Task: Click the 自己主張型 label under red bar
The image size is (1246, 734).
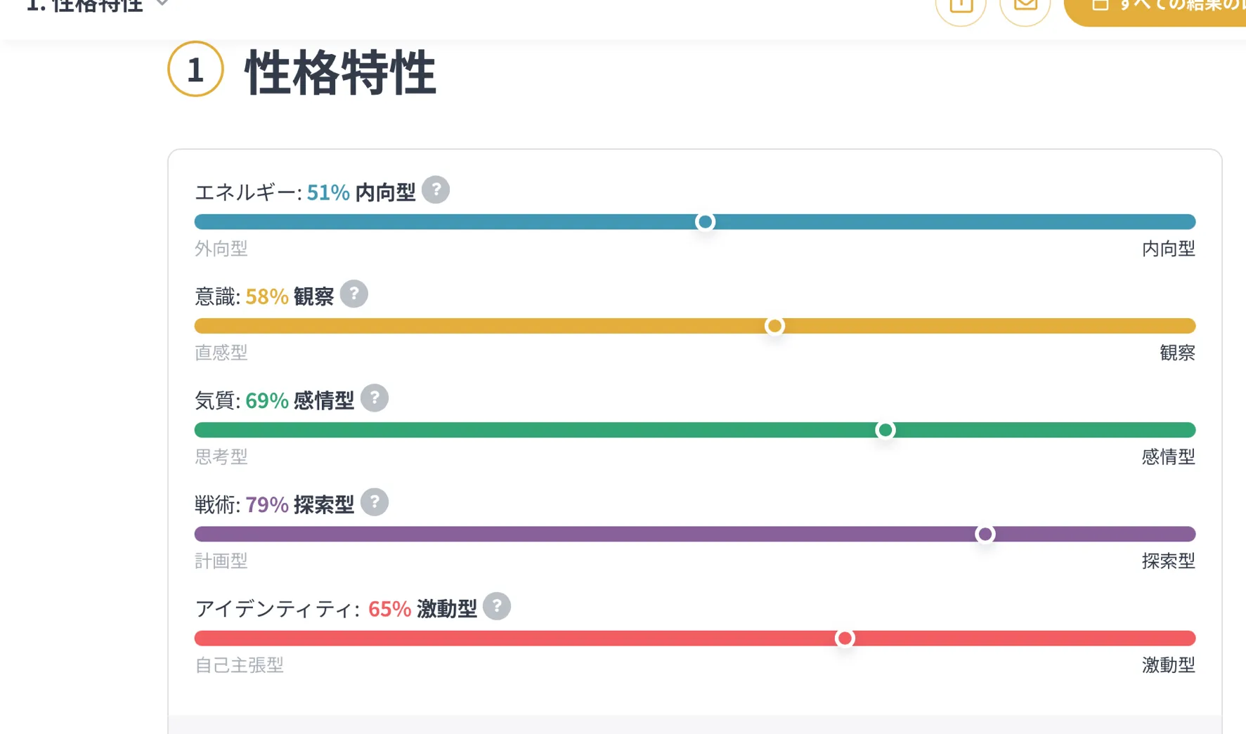Action: pyautogui.click(x=240, y=665)
